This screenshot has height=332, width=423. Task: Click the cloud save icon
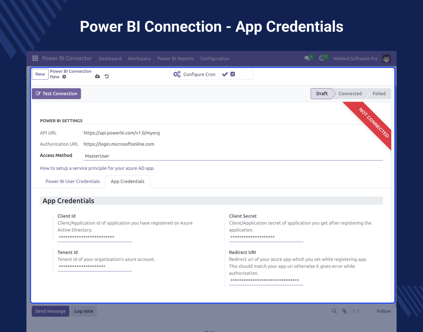tap(97, 76)
